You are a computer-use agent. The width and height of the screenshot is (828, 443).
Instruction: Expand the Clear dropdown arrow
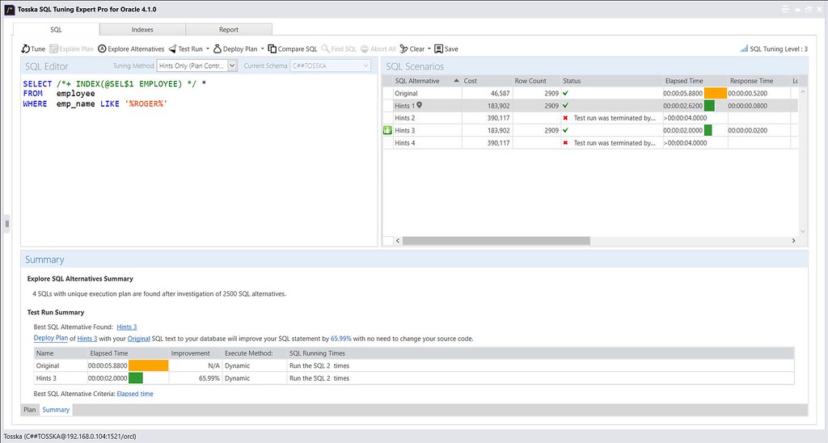coord(429,49)
